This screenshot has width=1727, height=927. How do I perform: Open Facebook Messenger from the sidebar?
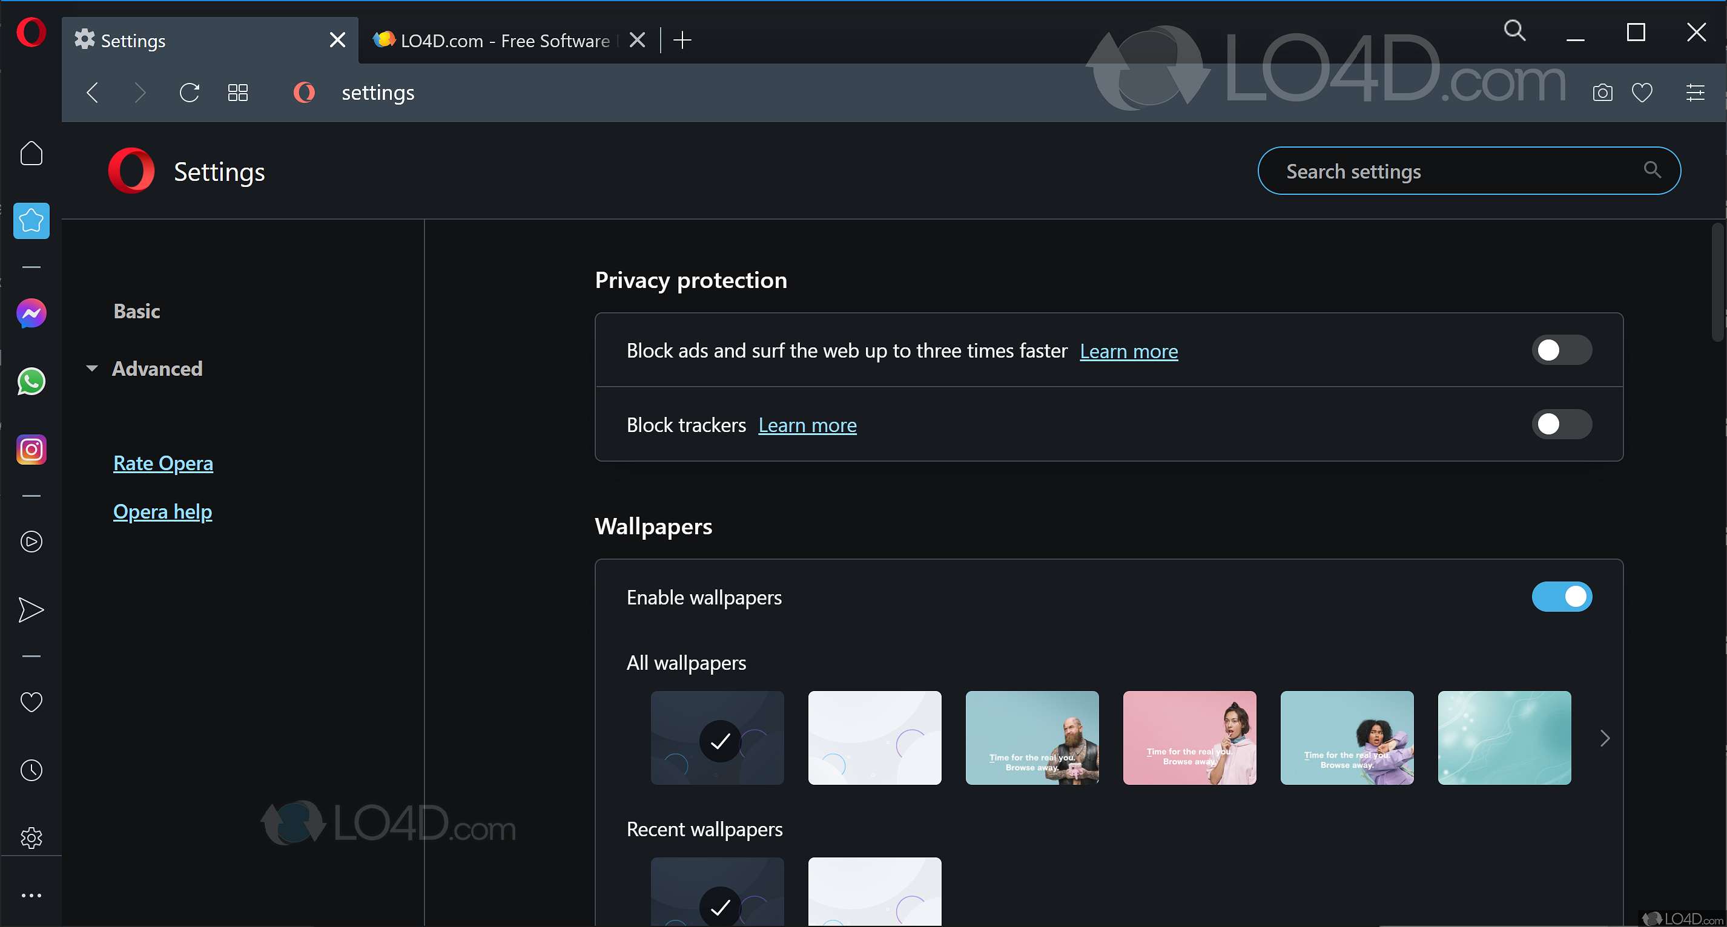click(31, 313)
